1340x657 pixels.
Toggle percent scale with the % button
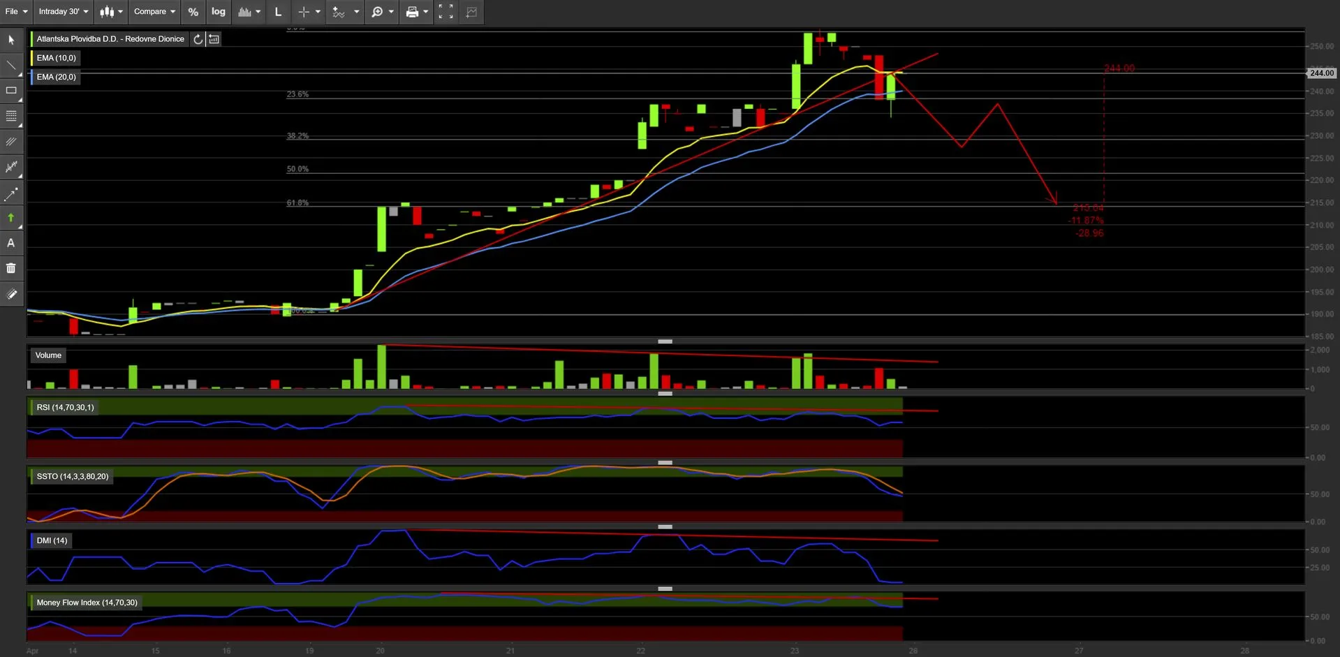[x=193, y=12]
